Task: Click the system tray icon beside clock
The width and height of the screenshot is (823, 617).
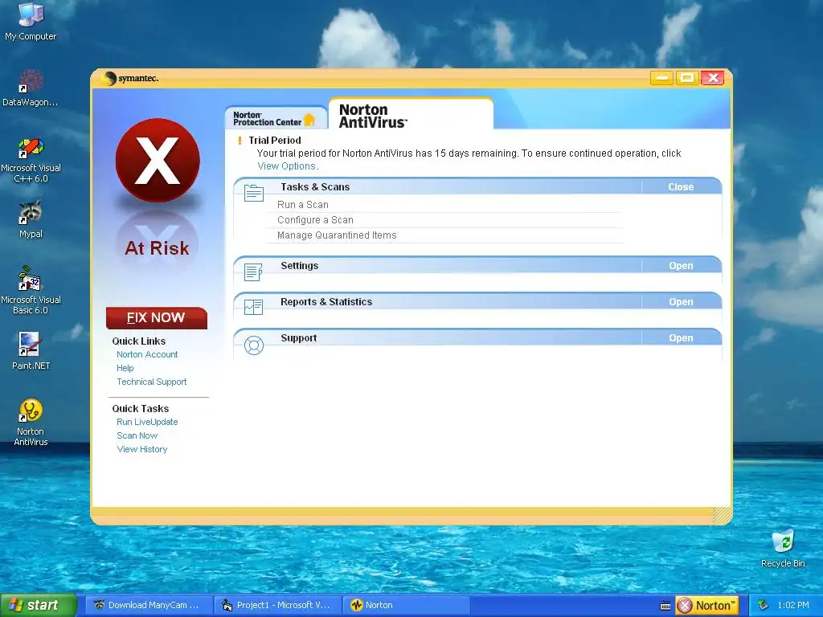Action: tap(763, 606)
